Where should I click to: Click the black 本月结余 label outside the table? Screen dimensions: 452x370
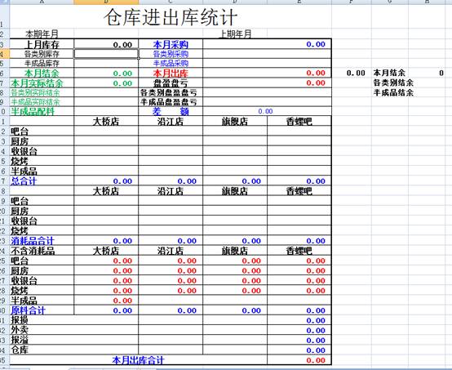[x=389, y=73]
